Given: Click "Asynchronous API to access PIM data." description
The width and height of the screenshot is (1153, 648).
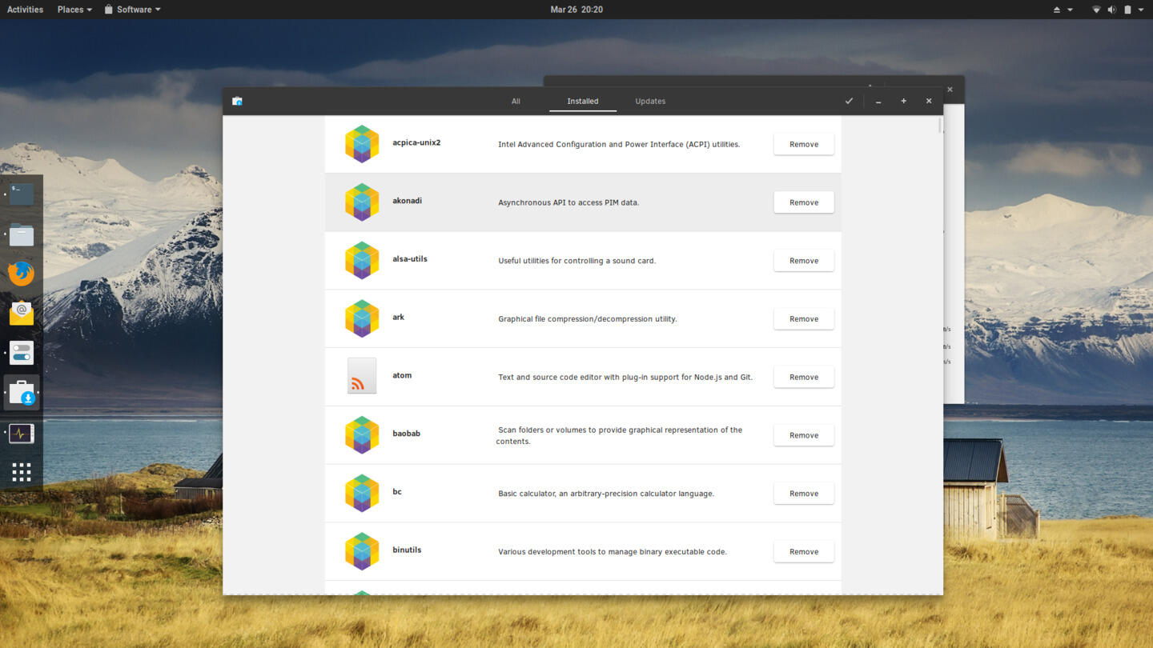Looking at the screenshot, I should tap(568, 202).
